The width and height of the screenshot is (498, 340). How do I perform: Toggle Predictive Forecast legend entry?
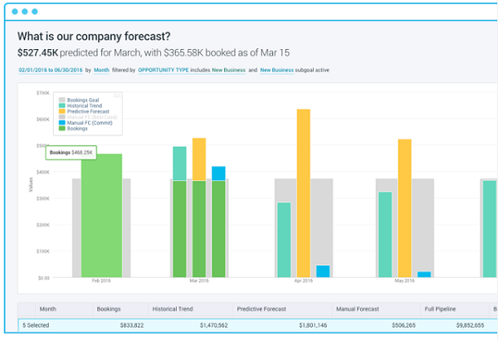point(84,111)
